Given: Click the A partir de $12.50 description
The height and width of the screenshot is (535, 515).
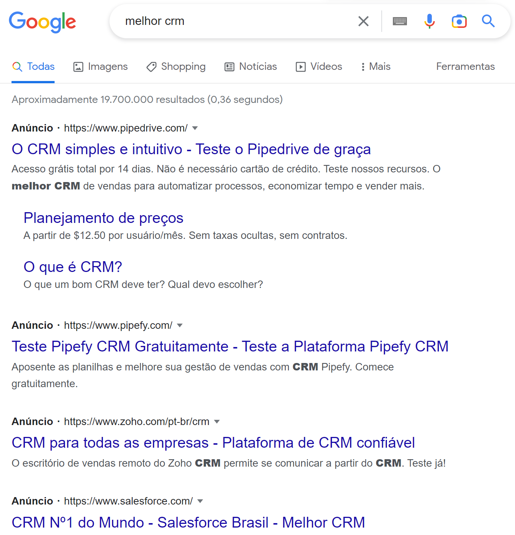Looking at the screenshot, I should click(185, 236).
